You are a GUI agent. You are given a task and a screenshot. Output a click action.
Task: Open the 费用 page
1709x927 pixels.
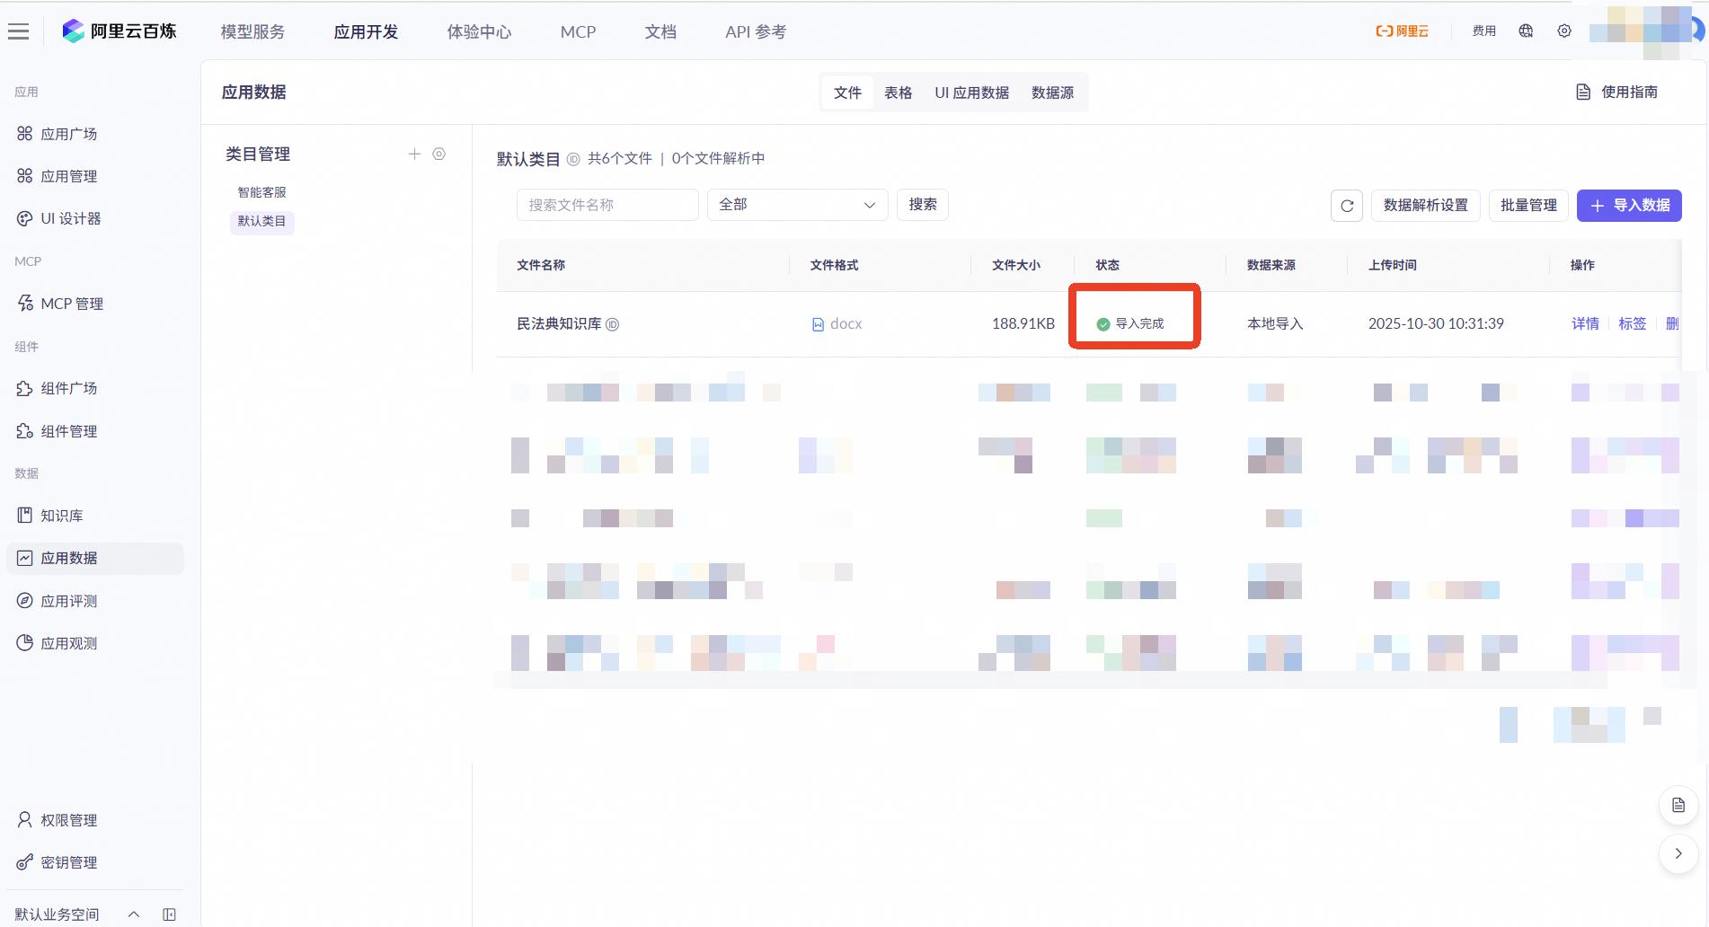coord(1484,31)
